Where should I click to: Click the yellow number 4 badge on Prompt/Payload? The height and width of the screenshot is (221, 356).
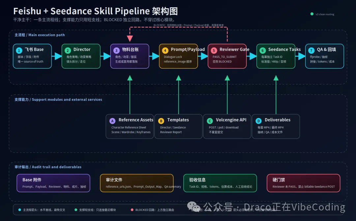pos(165,50)
